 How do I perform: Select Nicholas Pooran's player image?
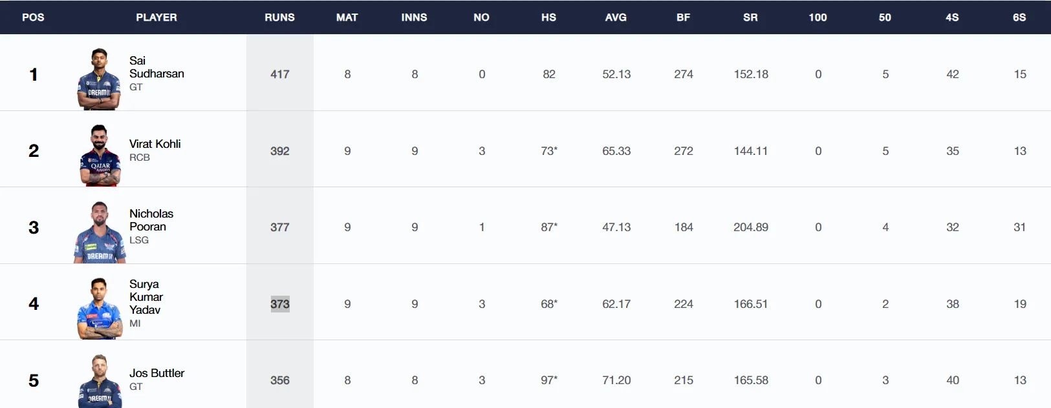100,232
